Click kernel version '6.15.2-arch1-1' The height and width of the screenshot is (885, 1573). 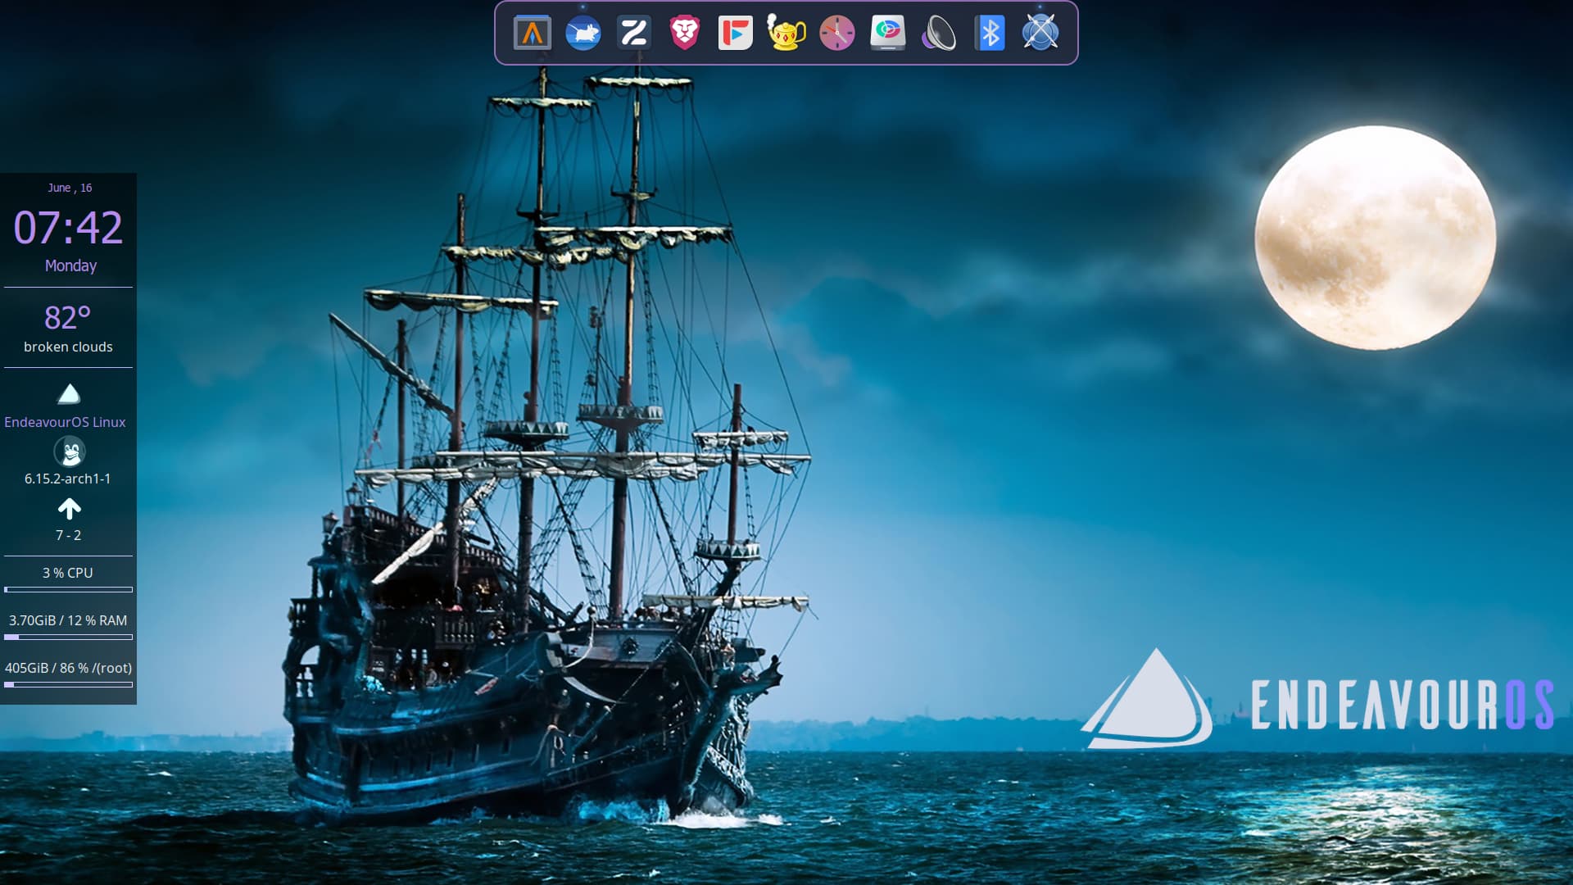click(x=67, y=479)
